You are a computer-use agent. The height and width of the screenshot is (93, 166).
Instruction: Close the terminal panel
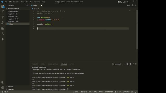pyautogui.click(x=136, y=64)
